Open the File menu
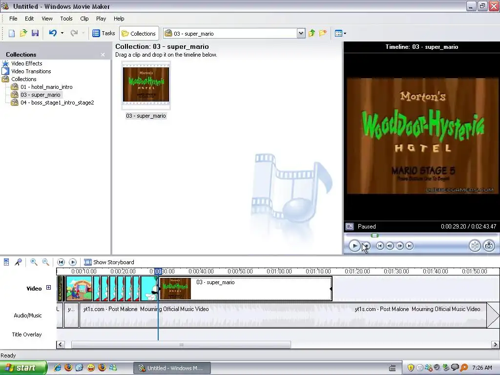 pos(13,19)
